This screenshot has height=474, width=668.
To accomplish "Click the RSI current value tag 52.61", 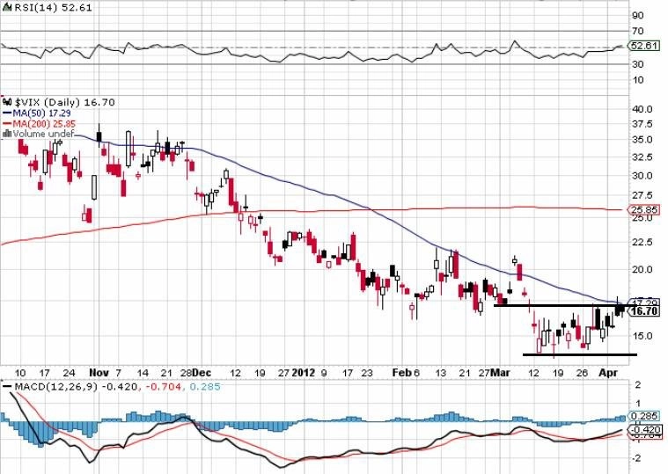I will click(x=643, y=46).
